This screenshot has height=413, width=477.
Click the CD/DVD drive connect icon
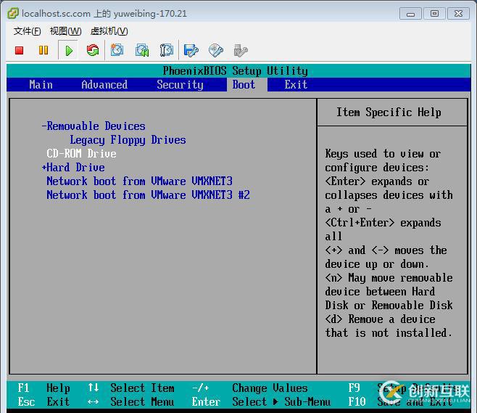click(x=216, y=51)
